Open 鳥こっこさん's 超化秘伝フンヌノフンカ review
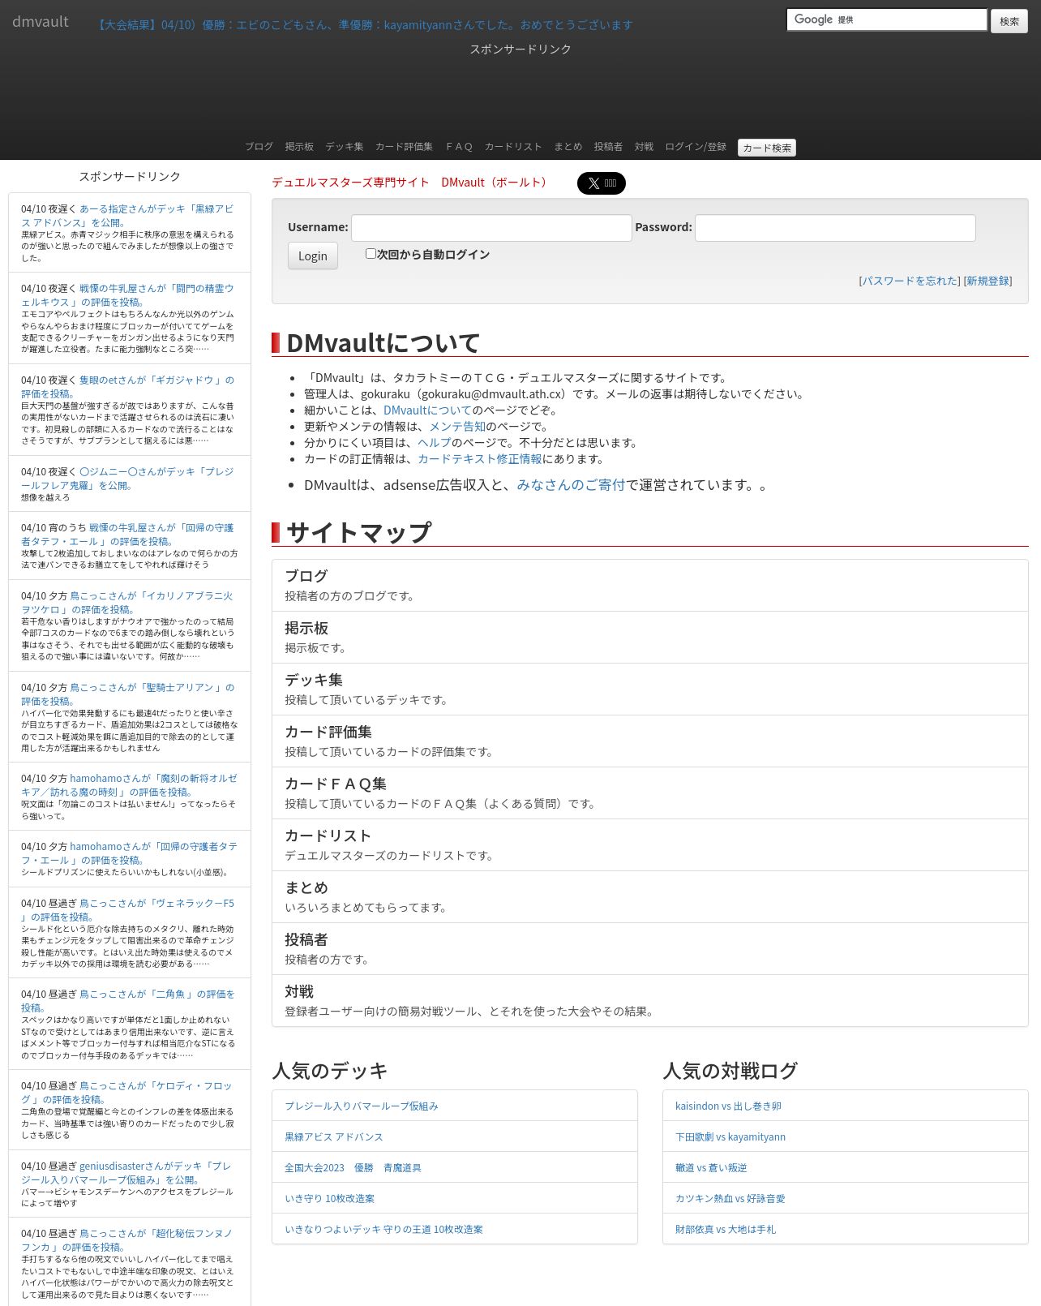Image resolution: width=1041 pixels, height=1306 pixels. [x=127, y=1240]
